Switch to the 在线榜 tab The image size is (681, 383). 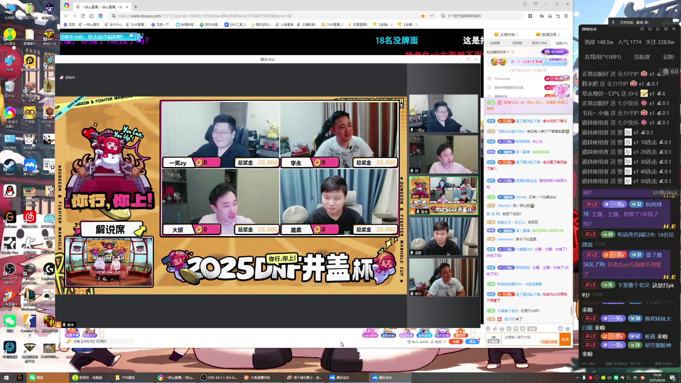coord(495,43)
